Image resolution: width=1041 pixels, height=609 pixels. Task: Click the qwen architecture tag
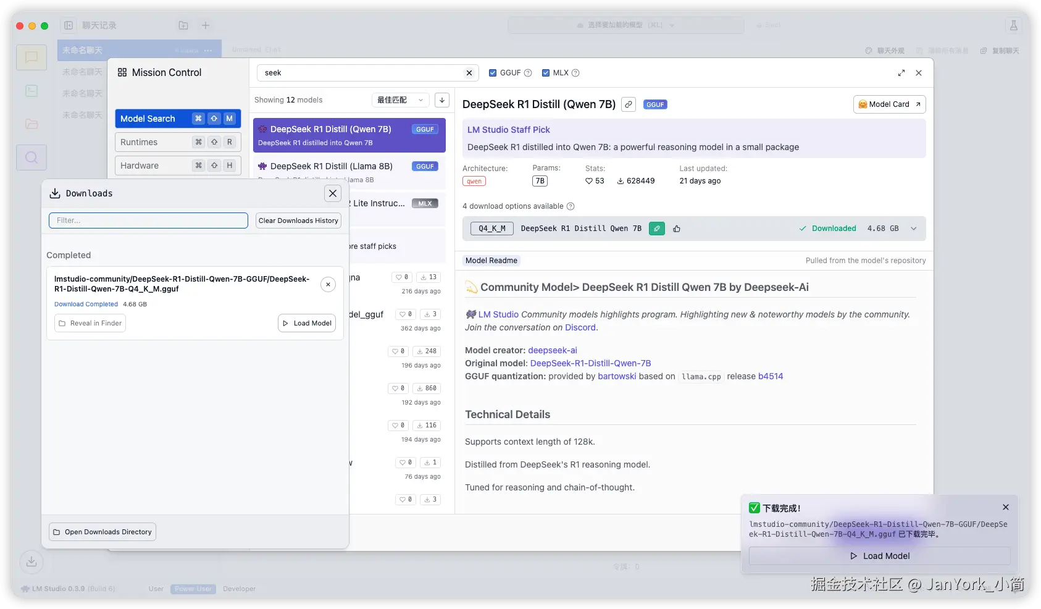474,181
